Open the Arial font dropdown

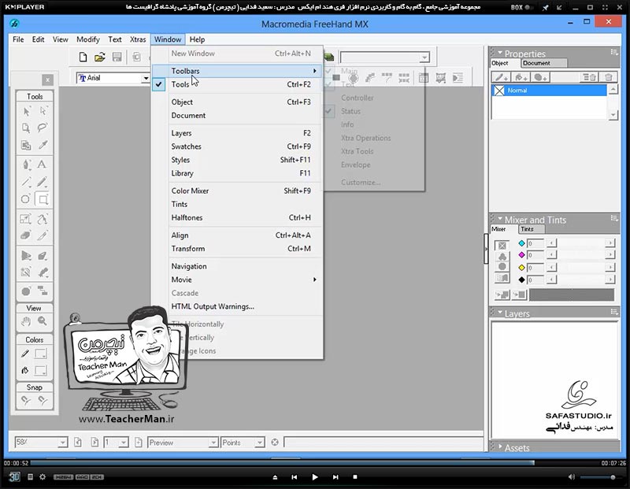tap(146, 78)
